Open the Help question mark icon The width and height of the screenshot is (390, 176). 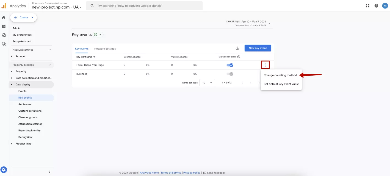(x=376, y=6)
